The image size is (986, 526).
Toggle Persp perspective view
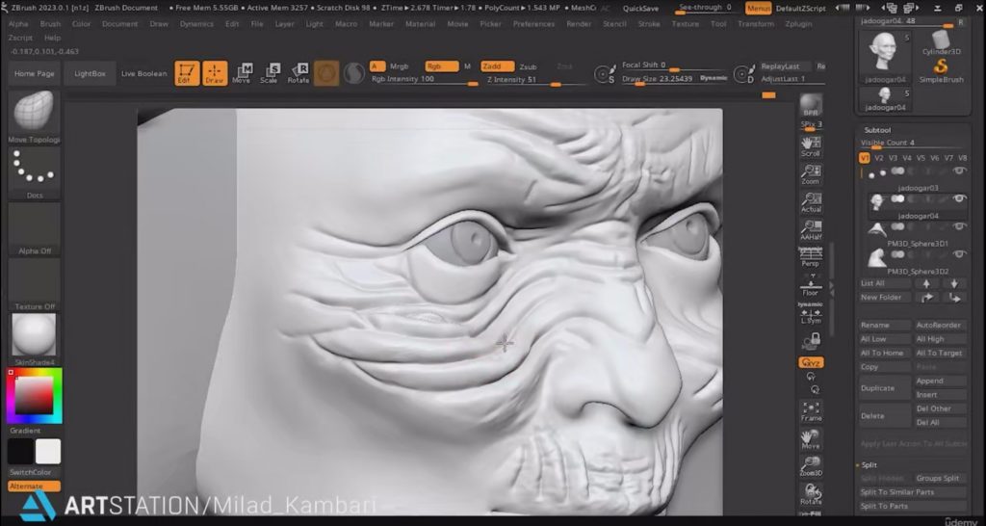[811, 257]
